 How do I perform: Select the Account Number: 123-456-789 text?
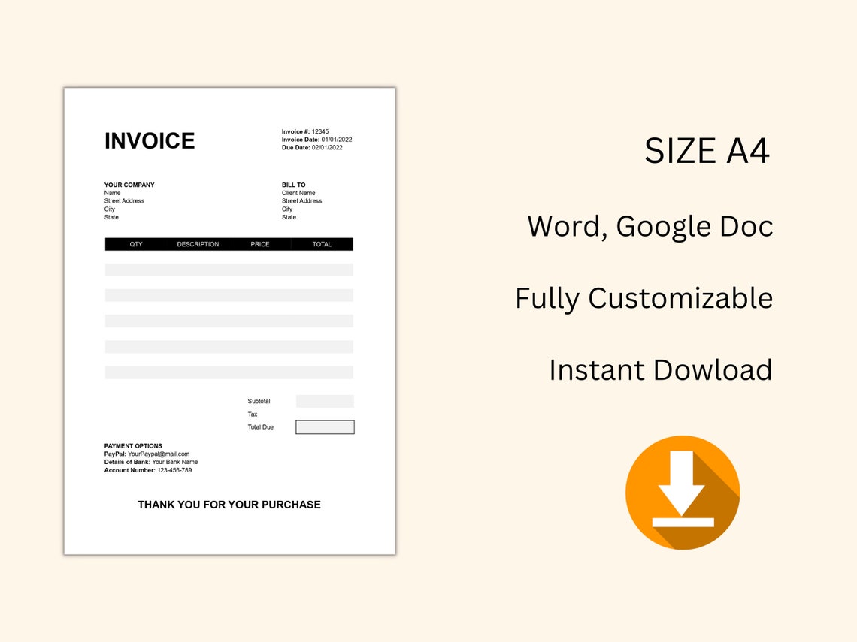148,470
